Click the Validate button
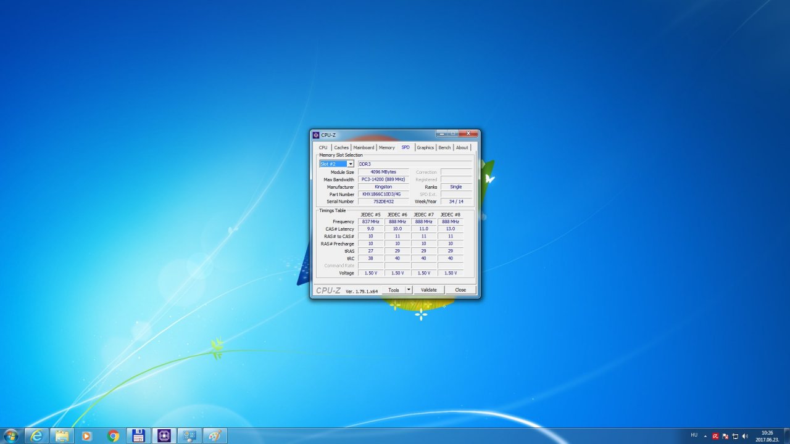 click(x=429, y=290)
